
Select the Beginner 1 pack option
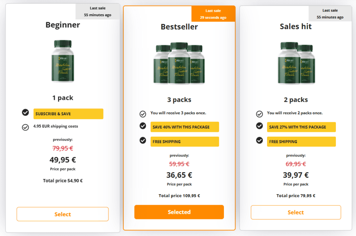[63, 214]
